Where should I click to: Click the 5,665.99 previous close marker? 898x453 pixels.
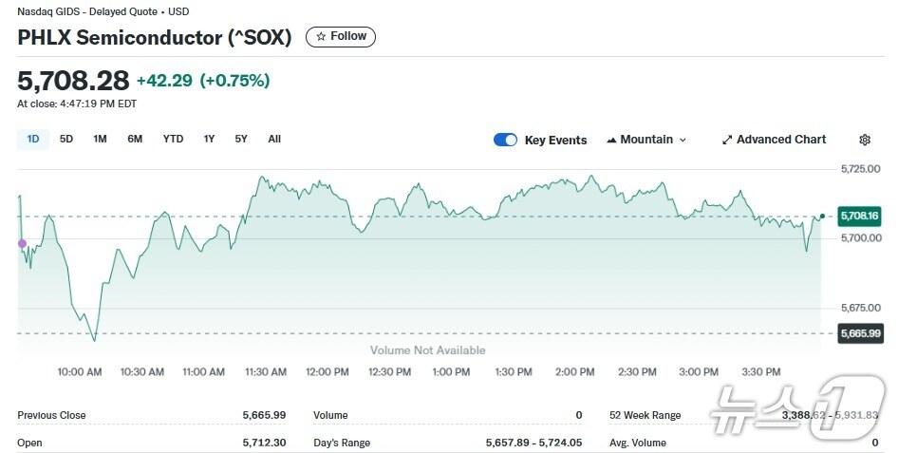[x=860, y=333]
